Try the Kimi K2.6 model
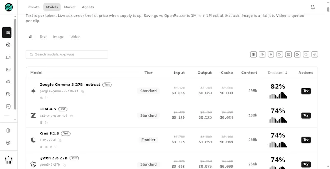330x169 pixels. point(306,140)
